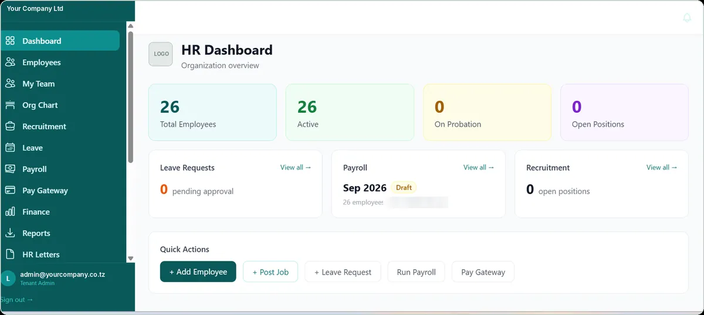This screenshot has height=315, width=704.
Task: Click the user avatar with letter L
Action: (8, 279)
